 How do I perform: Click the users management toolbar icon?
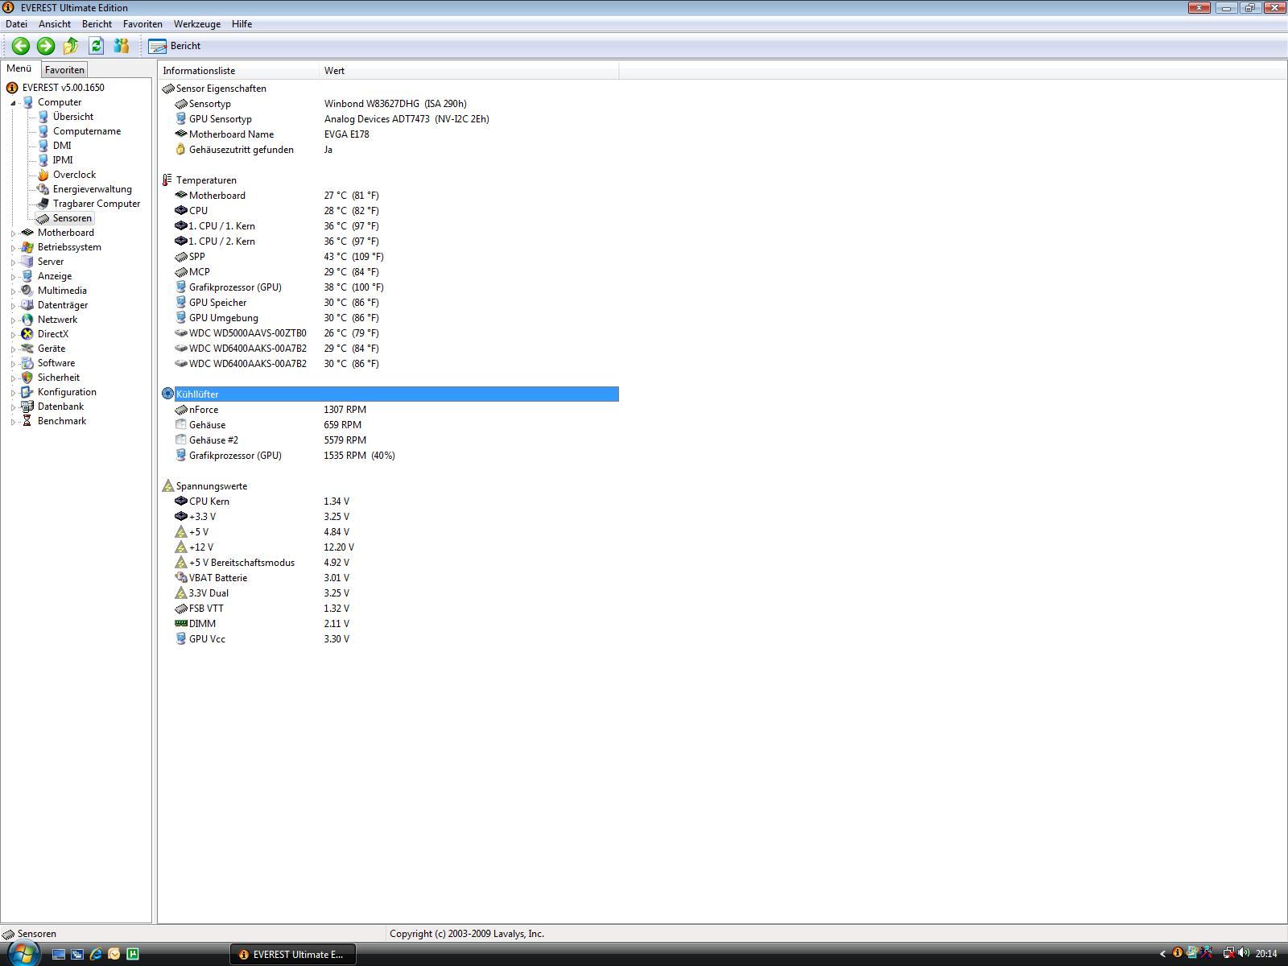(122, 46)
